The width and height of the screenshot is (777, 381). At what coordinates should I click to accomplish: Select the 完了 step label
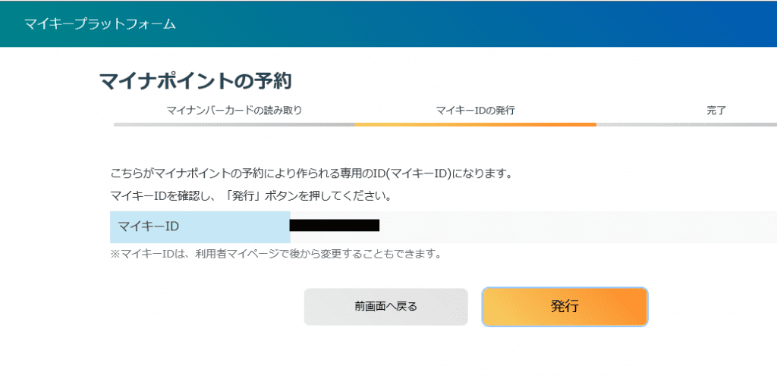tap(716, 111)
